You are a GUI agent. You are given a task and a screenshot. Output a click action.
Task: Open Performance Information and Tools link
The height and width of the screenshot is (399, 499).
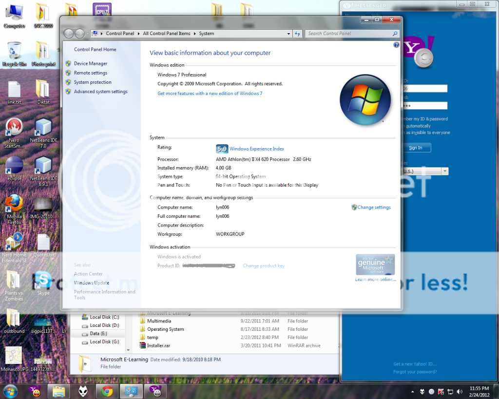coord(104,295)
